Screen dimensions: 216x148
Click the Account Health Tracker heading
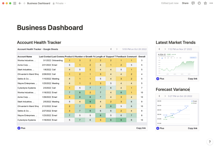coord(39,42)
